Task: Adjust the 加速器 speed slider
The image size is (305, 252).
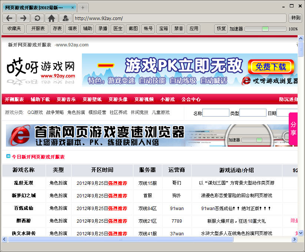Action: pyautogui.click(x=265, y=29)
